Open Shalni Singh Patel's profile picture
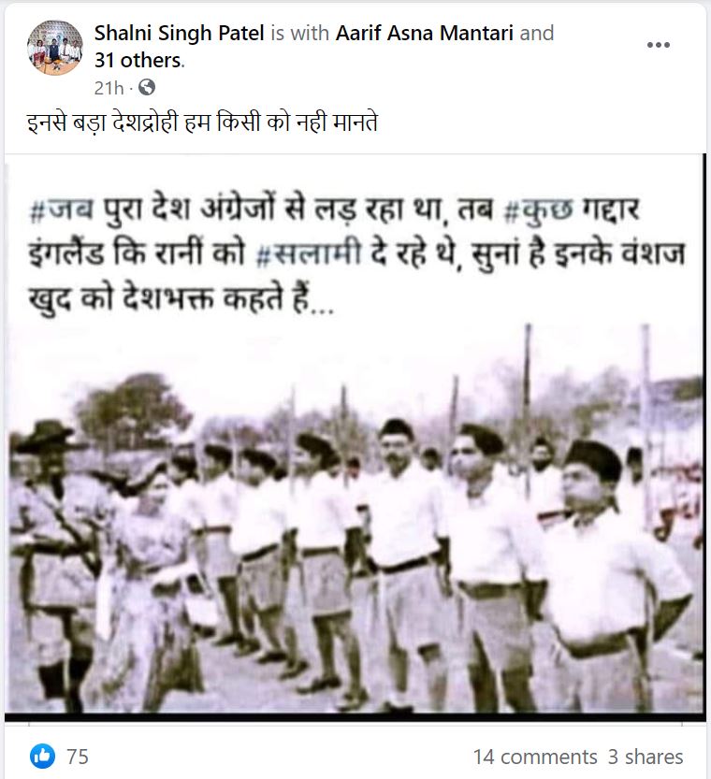 tap(54, 47)
